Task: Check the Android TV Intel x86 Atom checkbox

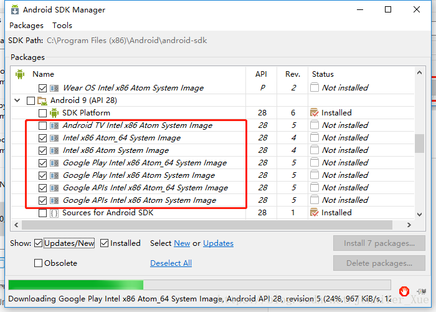Action: click(x=42, y=125)
